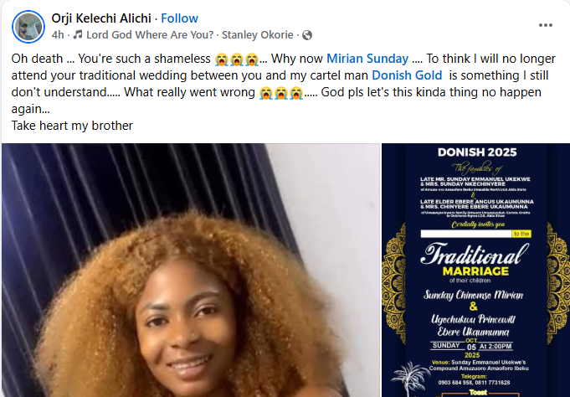The image size is (570, 397).
Task: Click the 'DONISH 2025' heading on the card
Action: [477, 152]
